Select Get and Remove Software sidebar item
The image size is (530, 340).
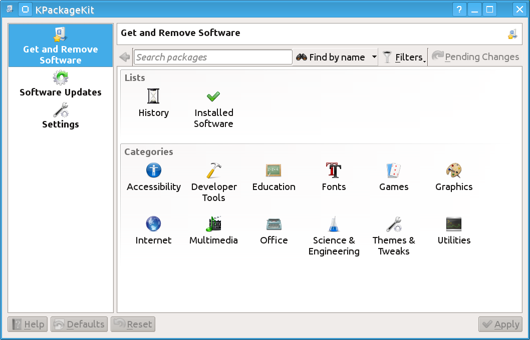tap(61, 45)
